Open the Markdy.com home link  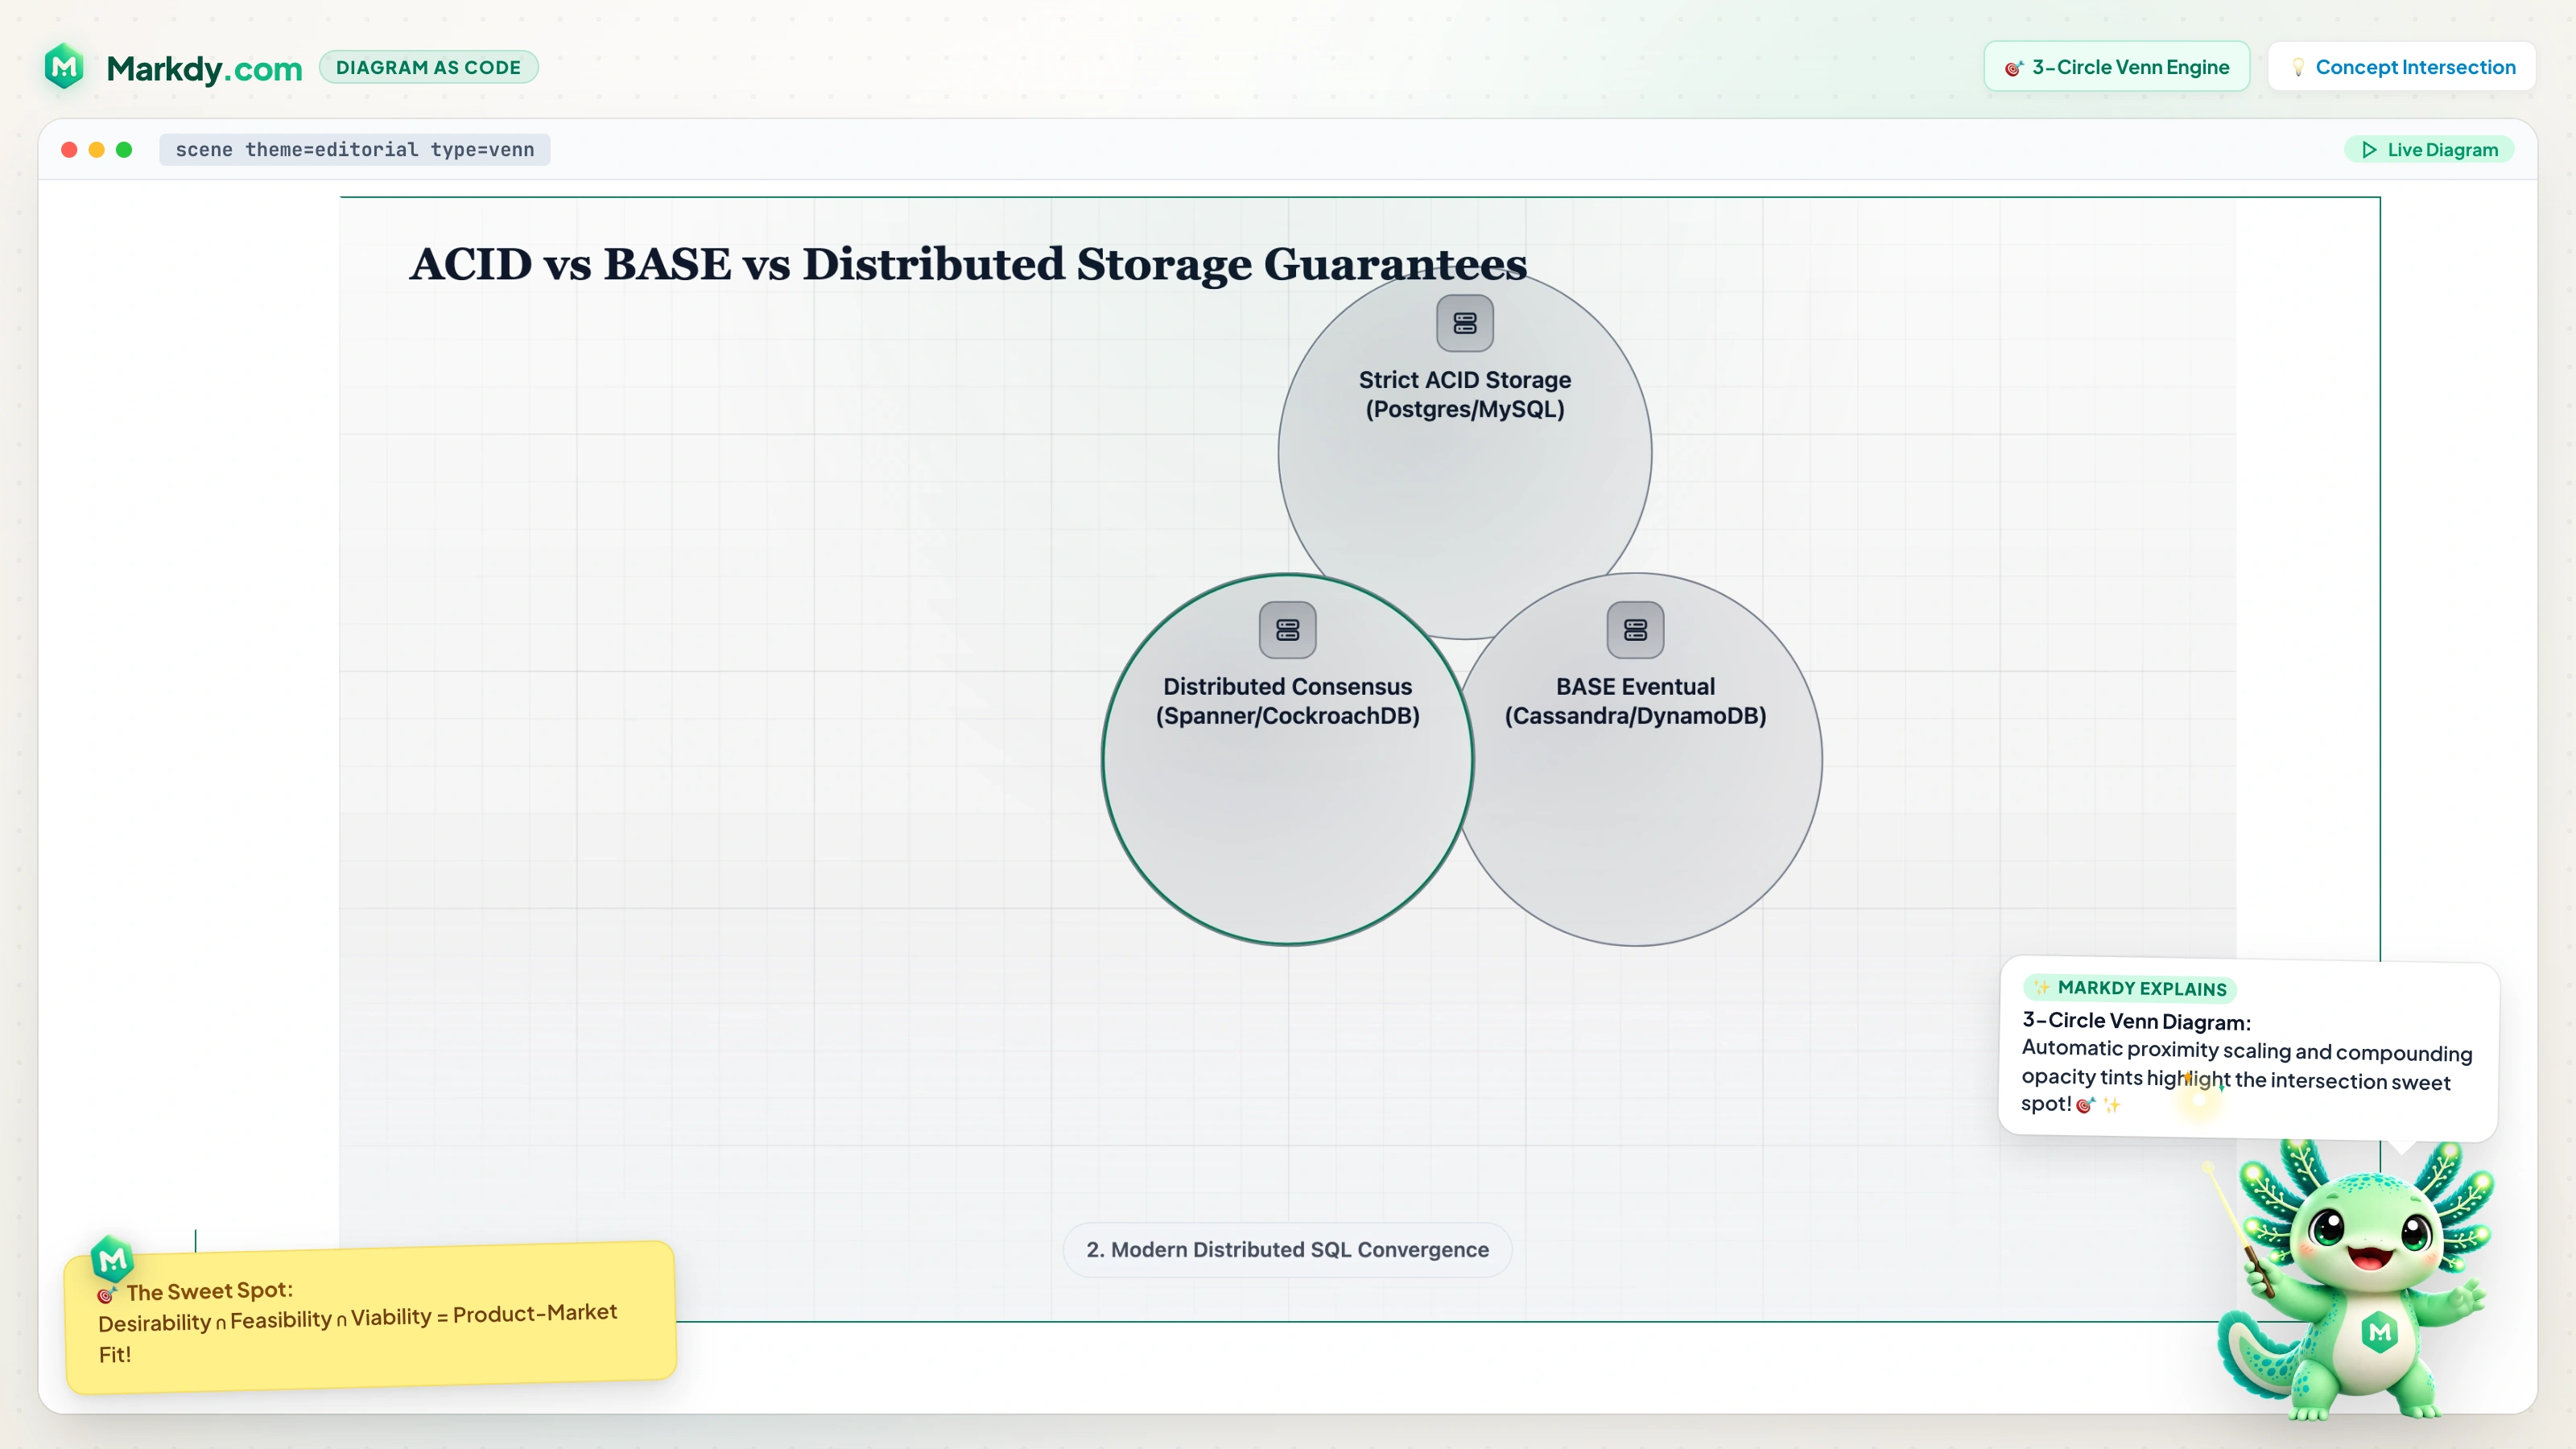pyautogui.click(x=204, y=68)
